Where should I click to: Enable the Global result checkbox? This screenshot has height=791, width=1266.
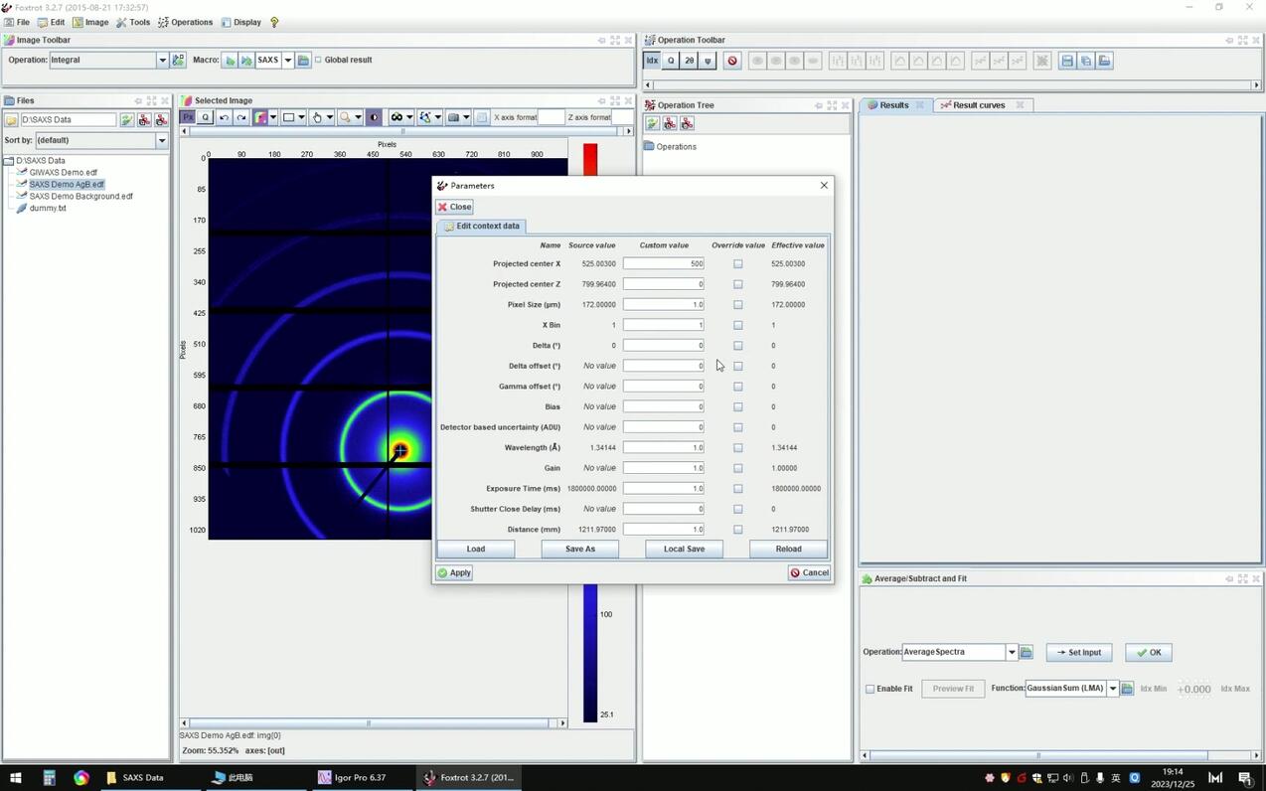coord(319,60)
